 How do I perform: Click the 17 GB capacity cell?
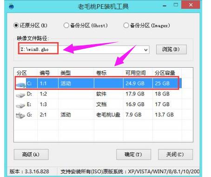click(x=162, y=104)
